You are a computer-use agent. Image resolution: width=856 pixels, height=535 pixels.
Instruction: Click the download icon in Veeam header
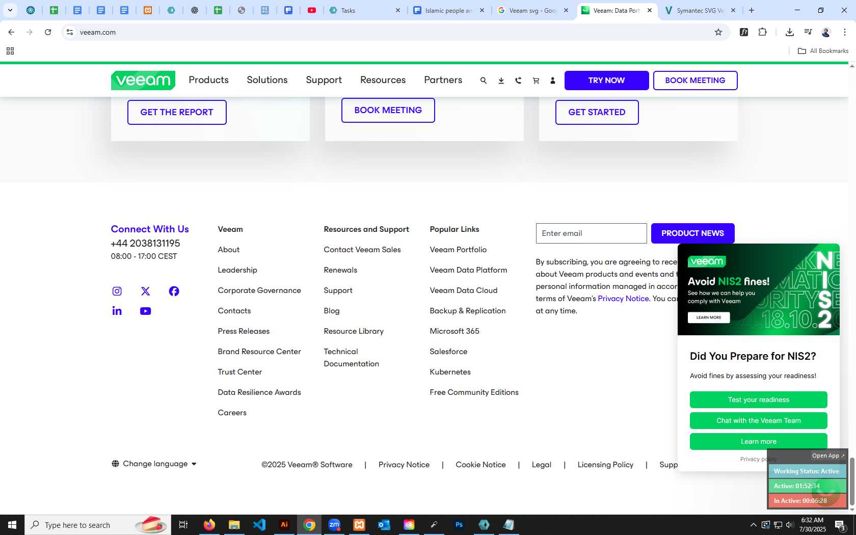coord(501,81)
